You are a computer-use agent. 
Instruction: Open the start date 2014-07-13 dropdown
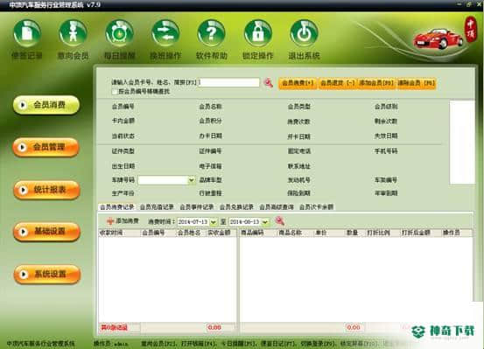pos(214,222)
